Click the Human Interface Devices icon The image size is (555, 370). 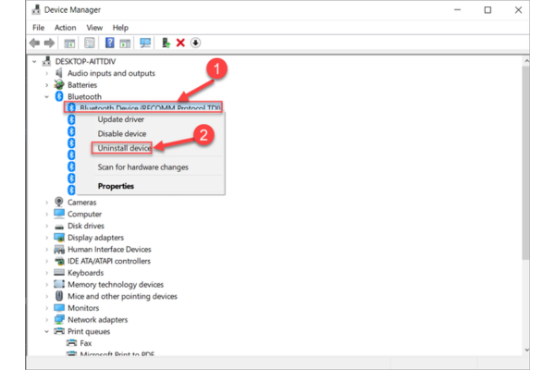click(59, 249)
